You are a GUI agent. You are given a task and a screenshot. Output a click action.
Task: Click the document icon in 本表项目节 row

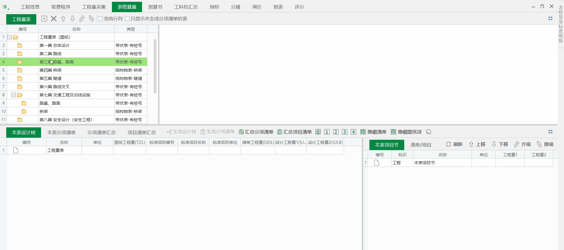[x=376, y=163]
